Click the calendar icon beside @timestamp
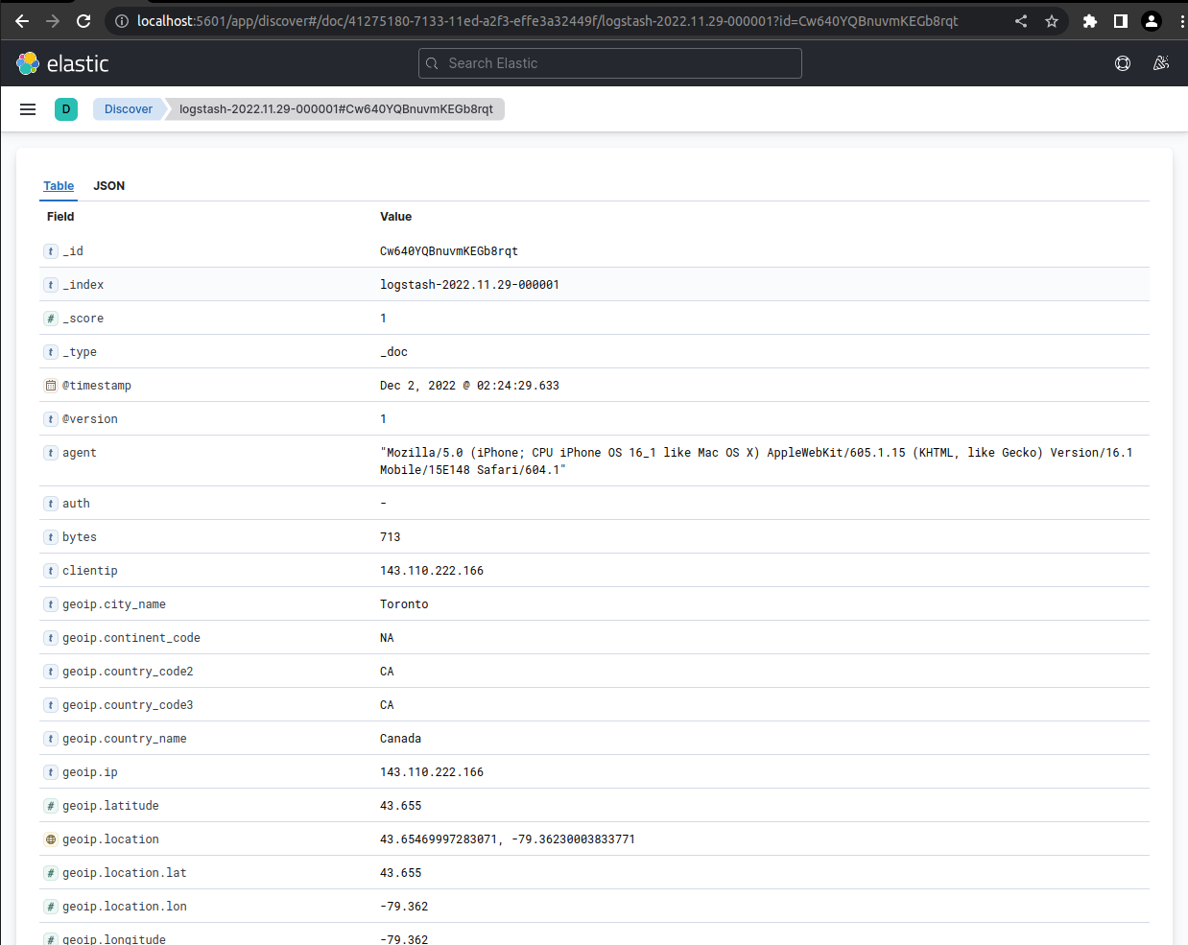 coord(50,385)
